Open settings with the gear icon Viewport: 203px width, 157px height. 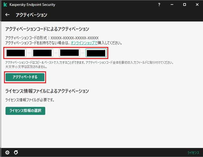tap(7, 153)
